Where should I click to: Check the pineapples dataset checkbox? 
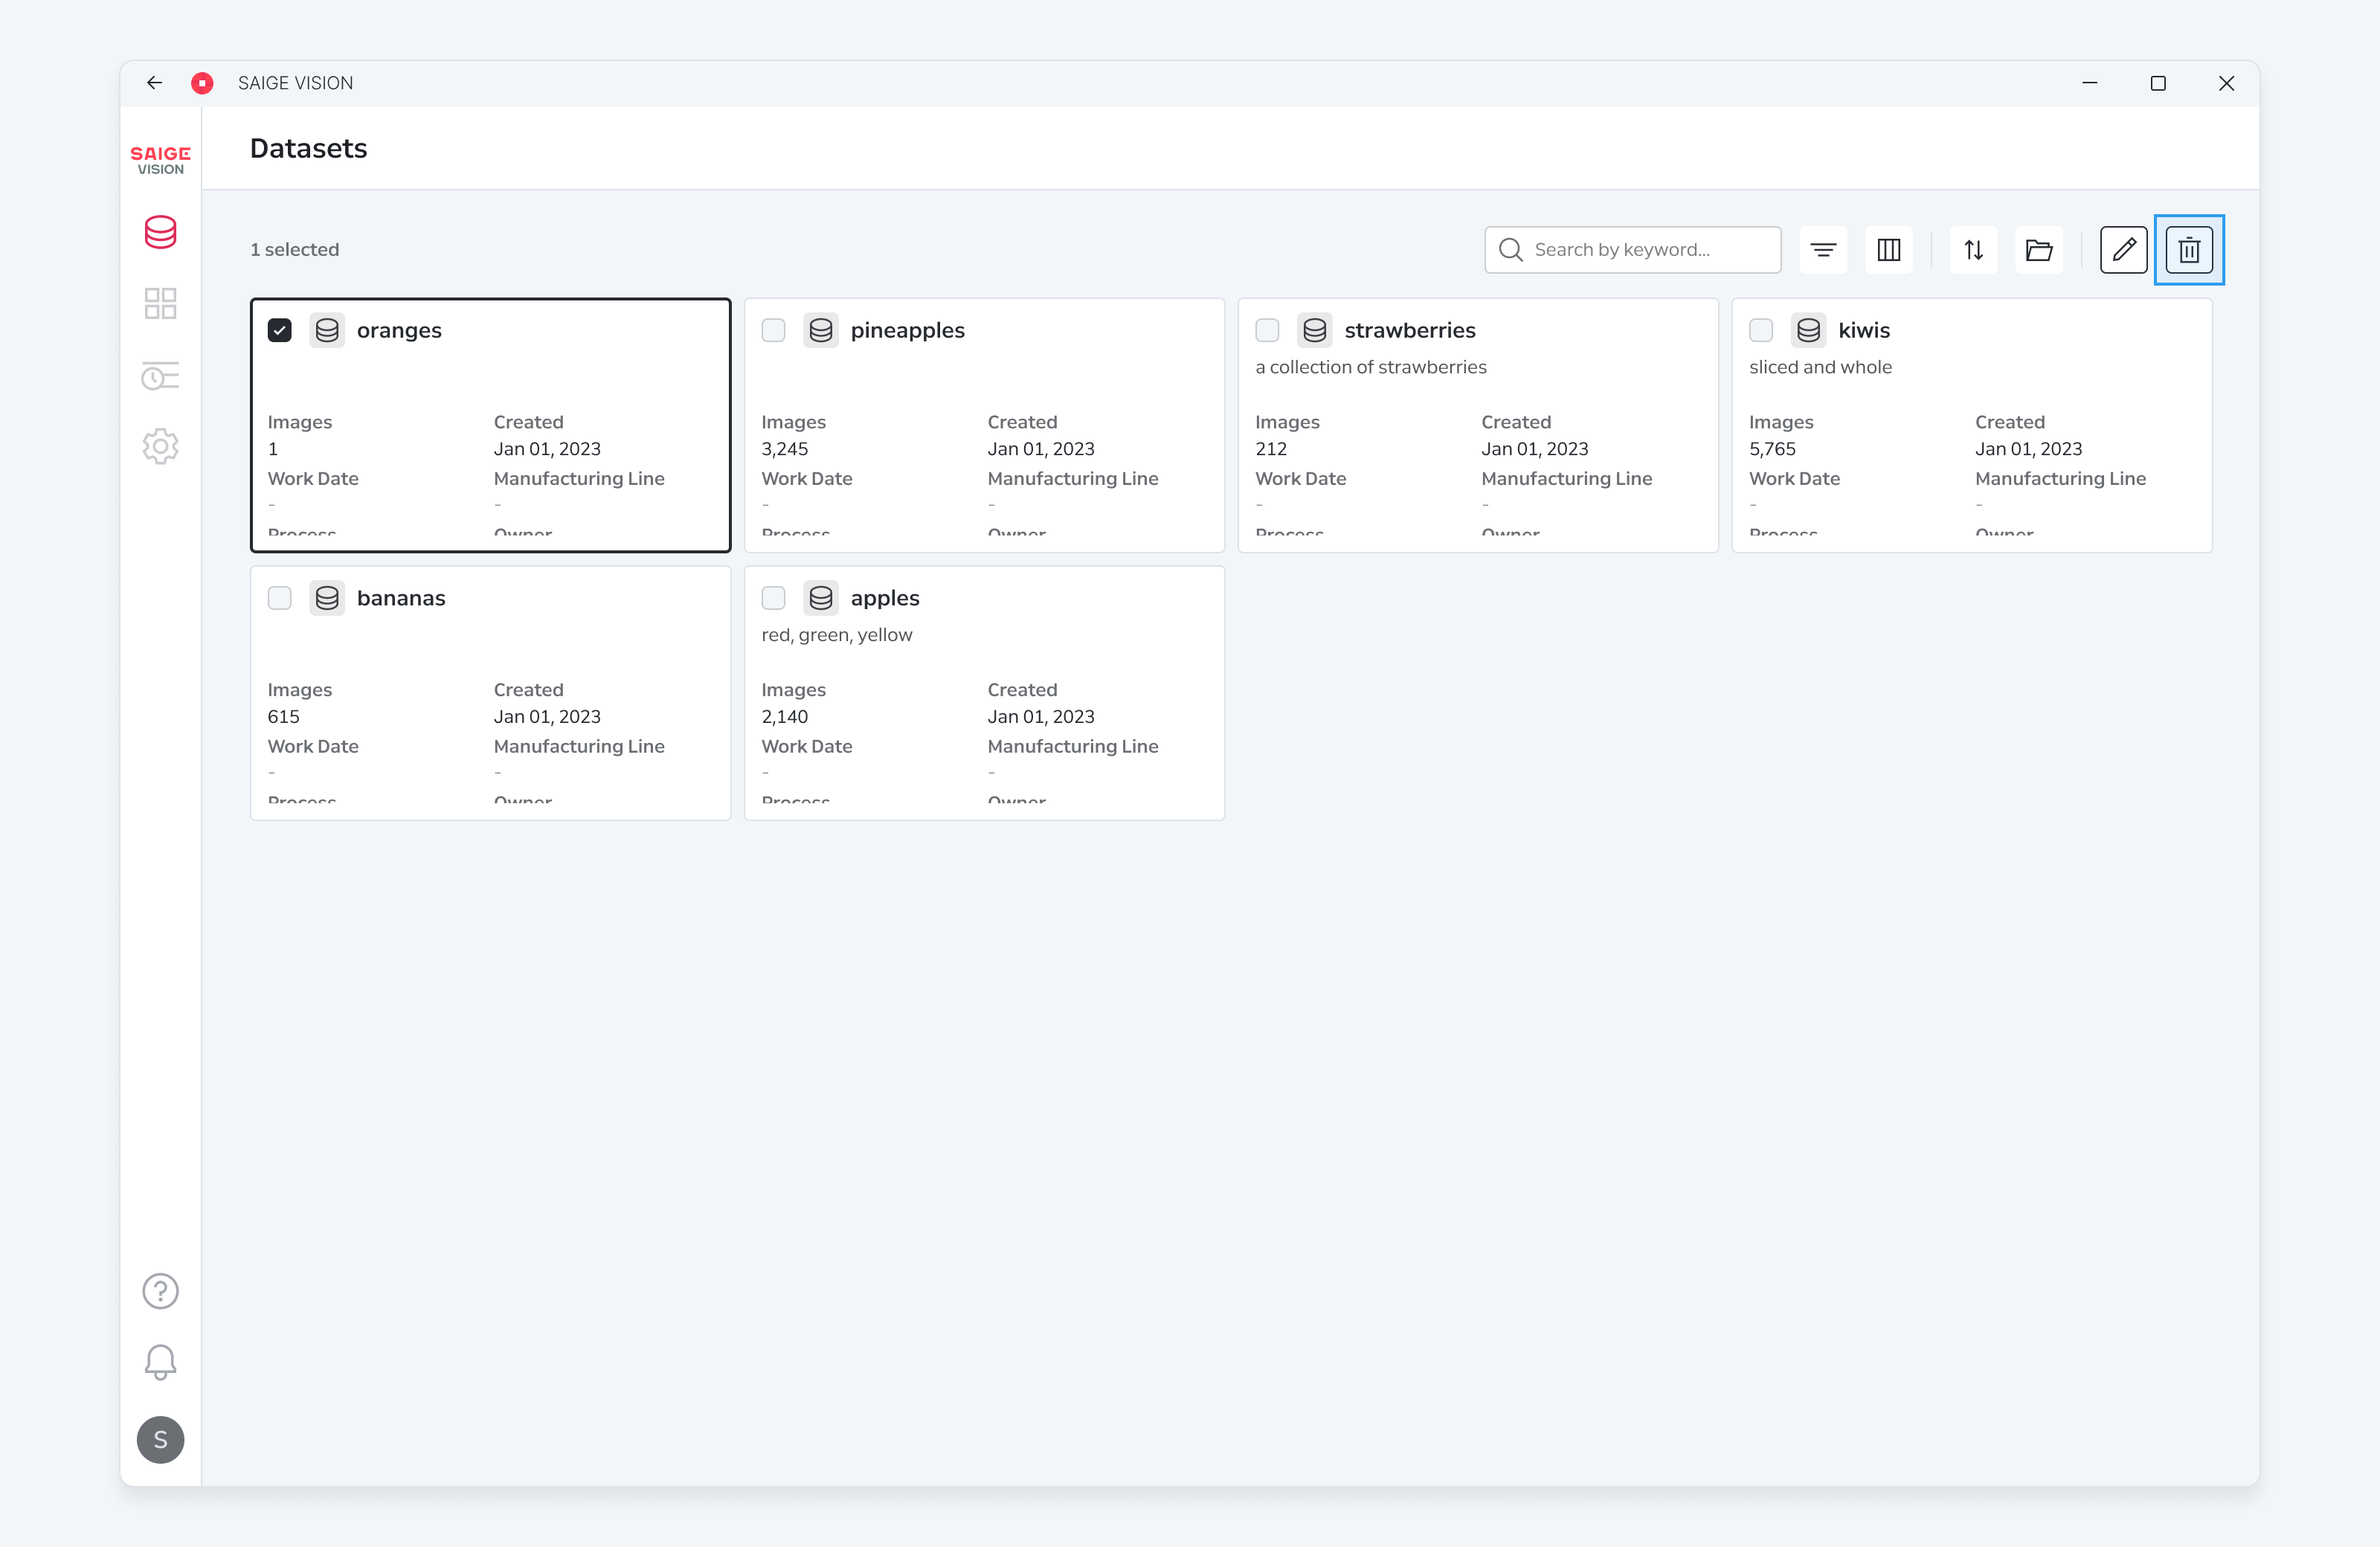coord(773,330)
